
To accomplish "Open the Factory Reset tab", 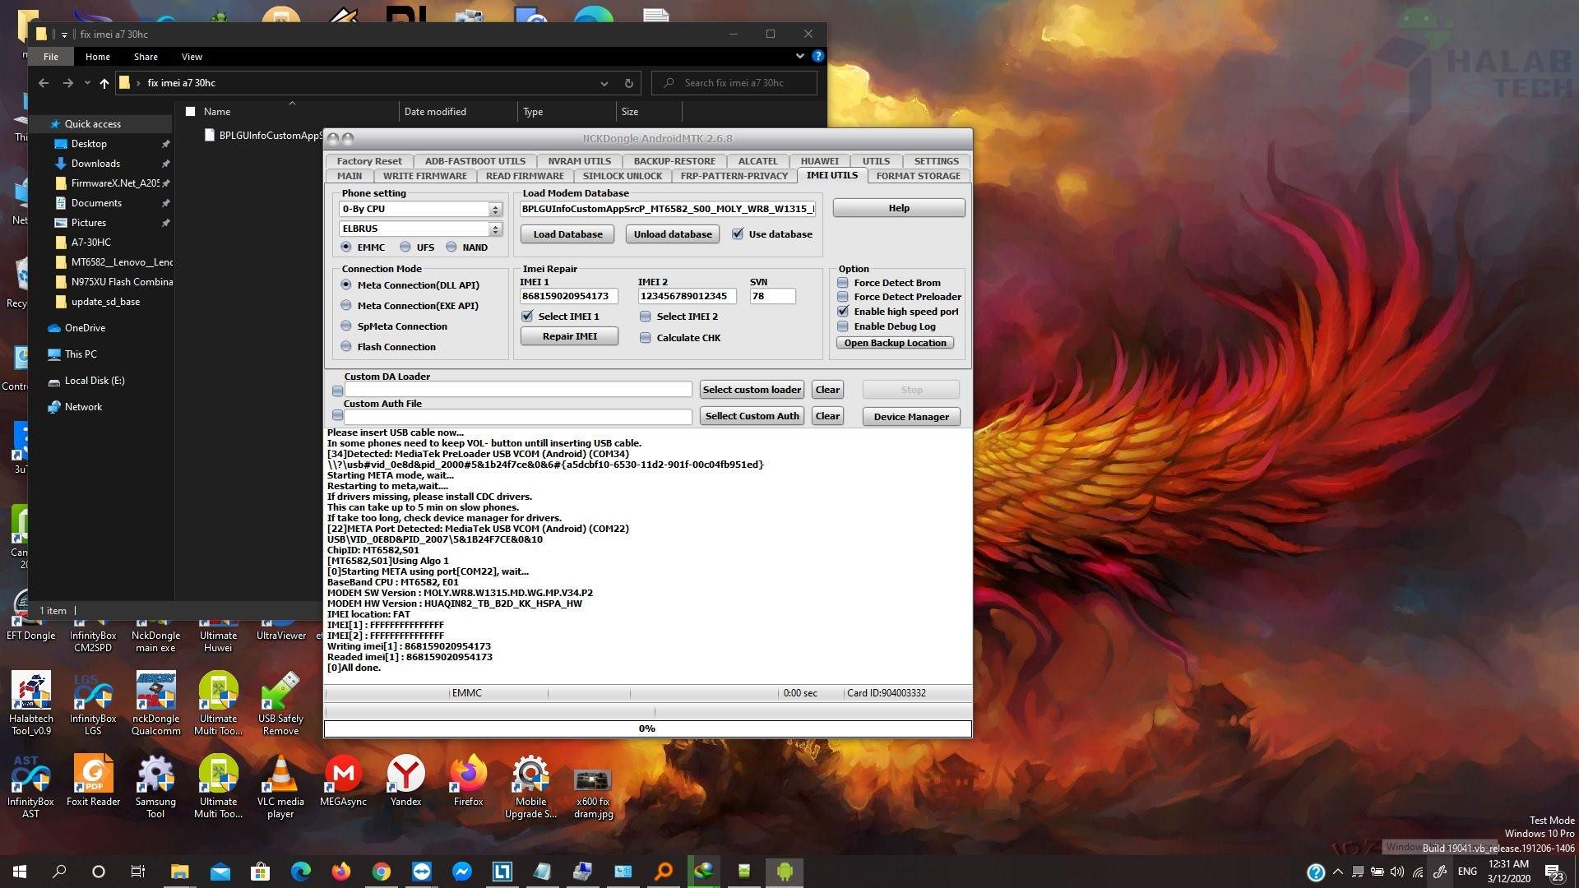I will tap(369, 161).
